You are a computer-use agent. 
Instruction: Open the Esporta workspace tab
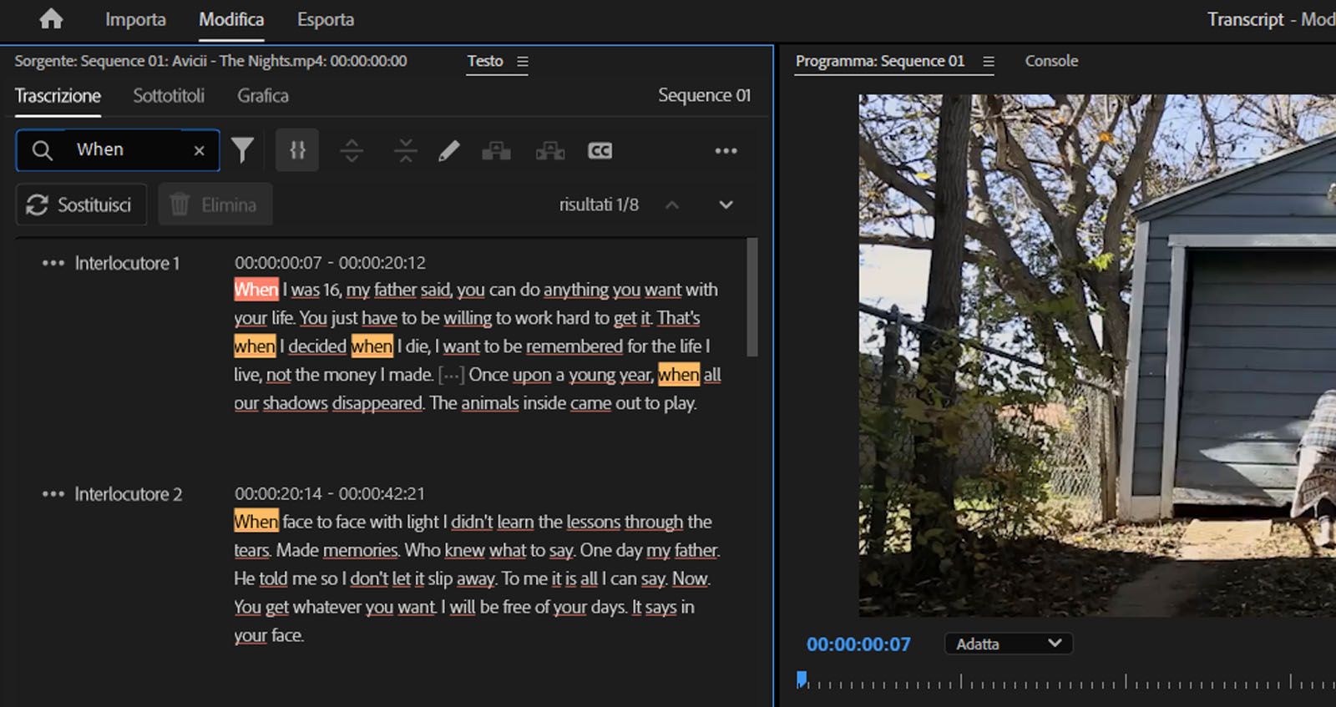click(326, 20)
